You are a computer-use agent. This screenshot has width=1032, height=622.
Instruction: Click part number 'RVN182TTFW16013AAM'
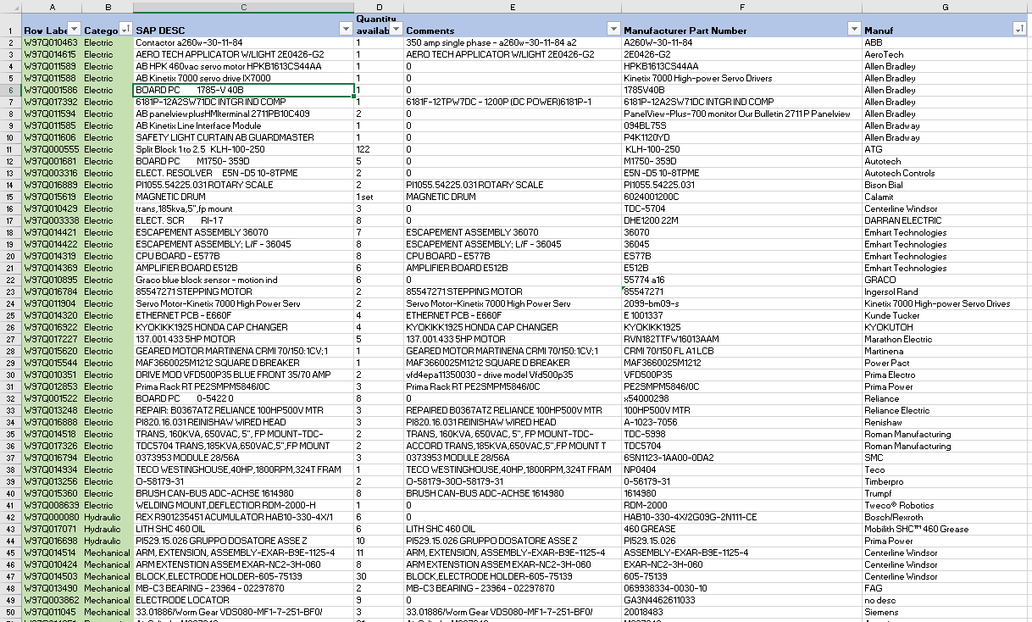[741, 339]
